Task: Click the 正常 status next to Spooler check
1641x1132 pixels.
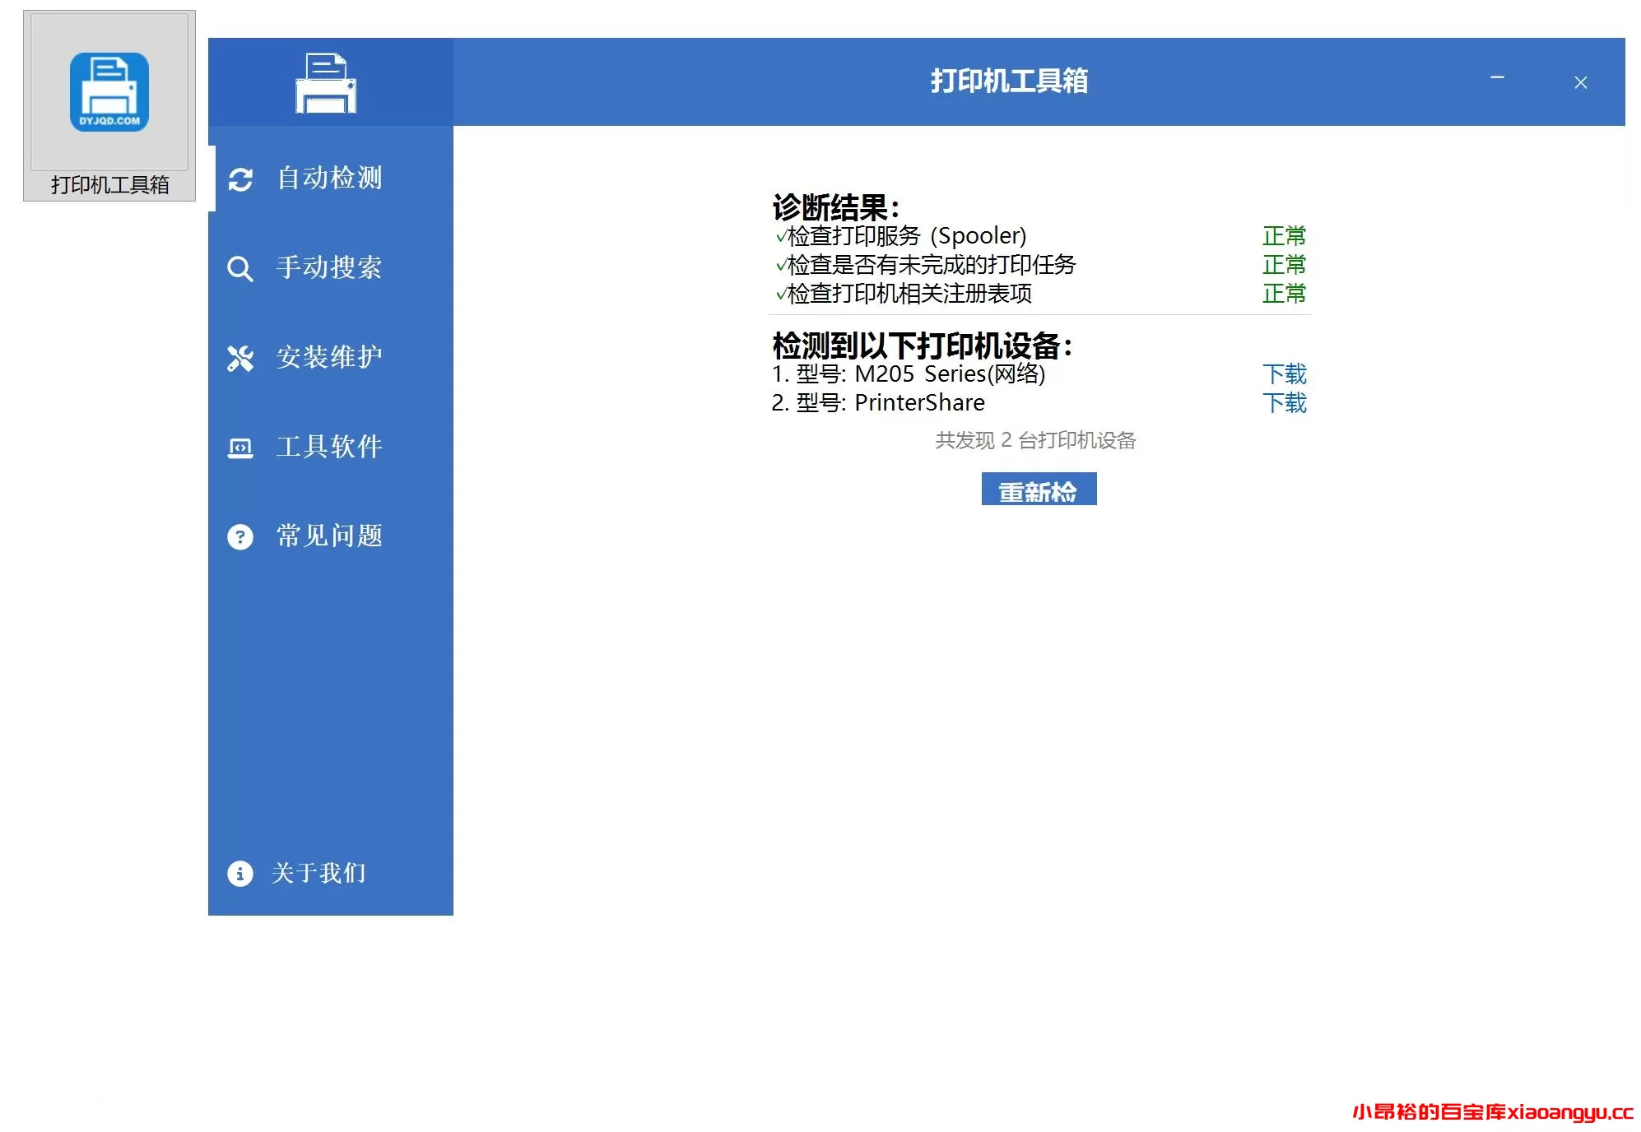Action: pyautogui.click(x=1282, y=236)
